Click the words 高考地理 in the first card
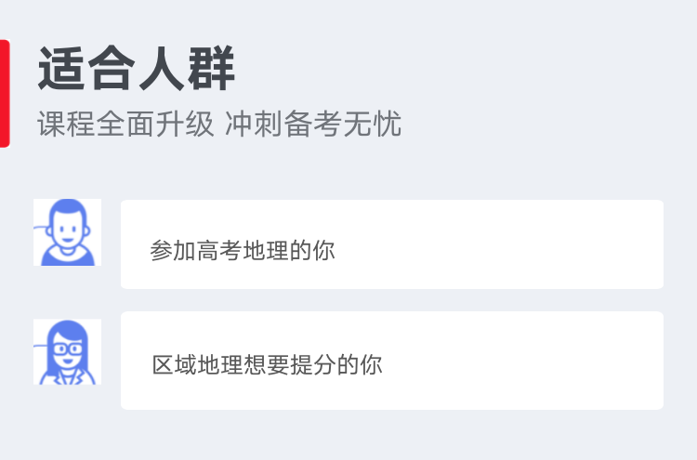697x460 pixels. pos(242,251)
